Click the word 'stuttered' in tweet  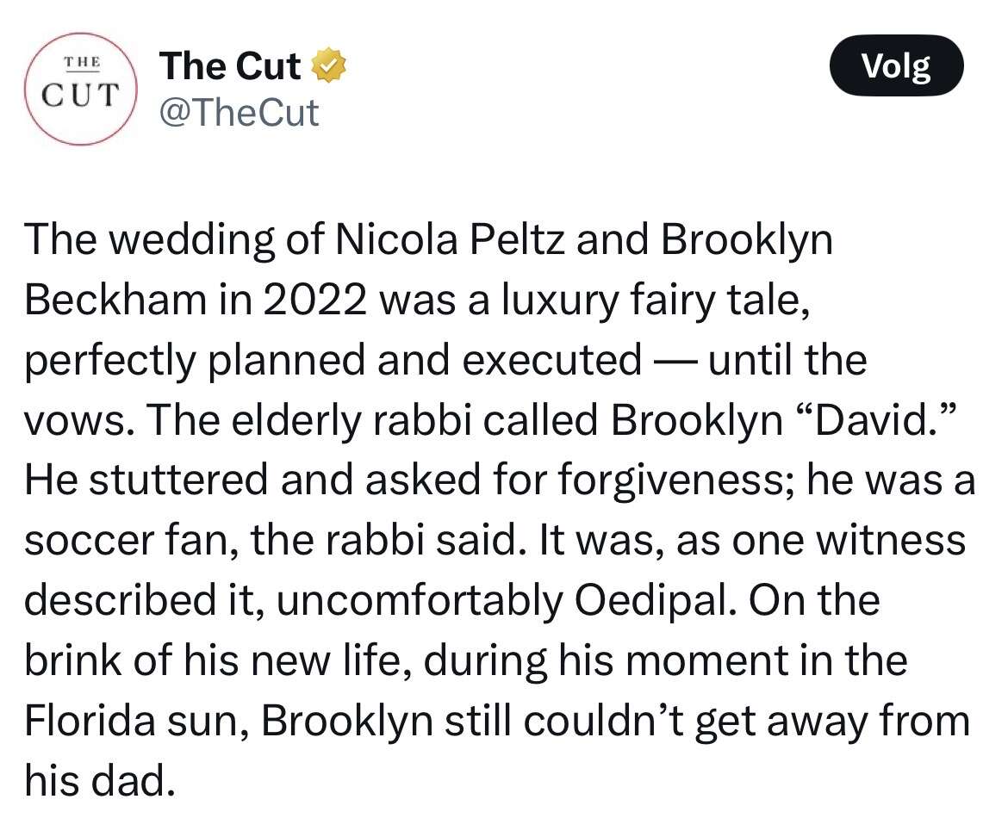[x=176, y=480]
